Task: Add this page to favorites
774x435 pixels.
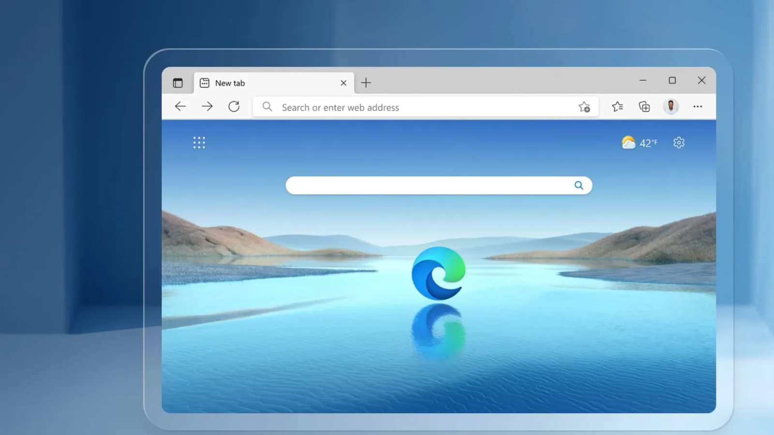Action: pos(584,107)
